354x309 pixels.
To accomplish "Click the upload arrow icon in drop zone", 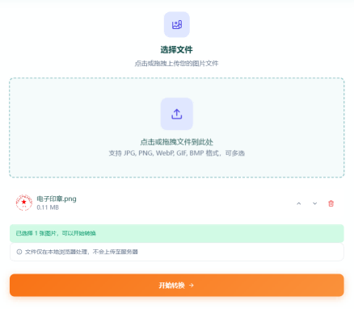I will (177, 114).
